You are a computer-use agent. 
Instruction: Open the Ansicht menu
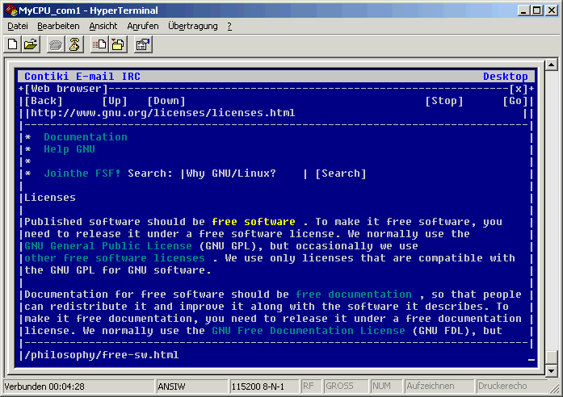click(x=103, y=26)
